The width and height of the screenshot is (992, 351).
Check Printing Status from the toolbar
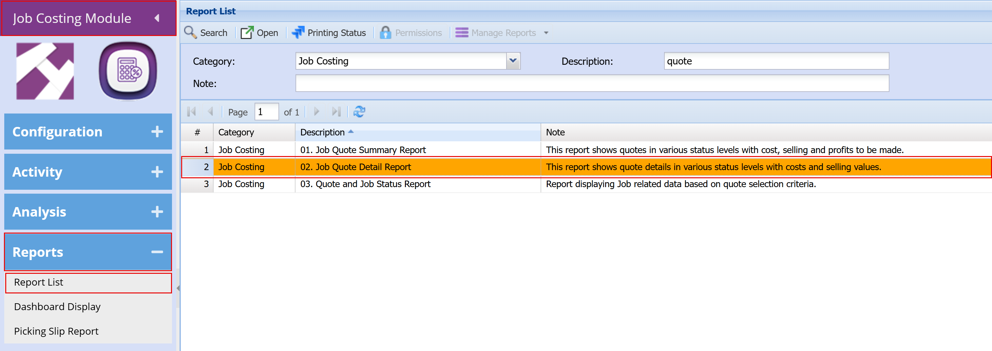329,32
